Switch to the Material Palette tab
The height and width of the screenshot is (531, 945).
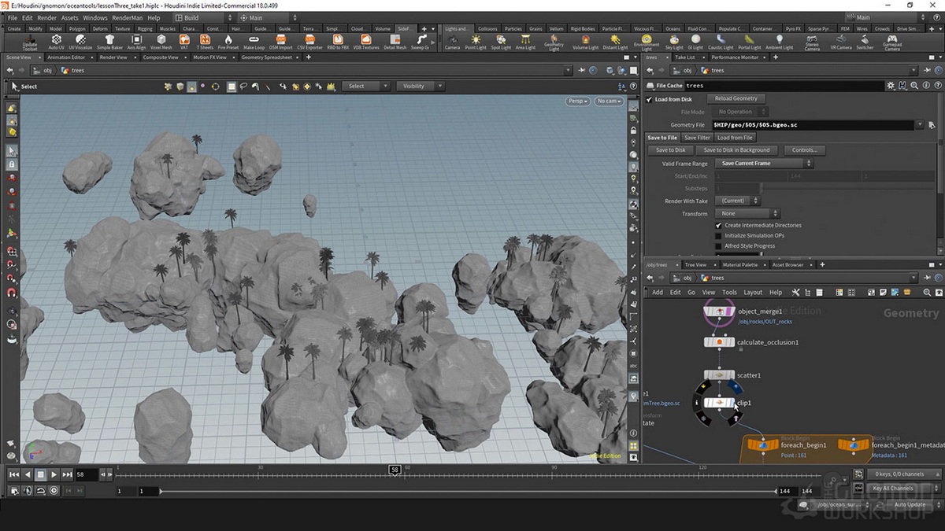tap(740, 265)
